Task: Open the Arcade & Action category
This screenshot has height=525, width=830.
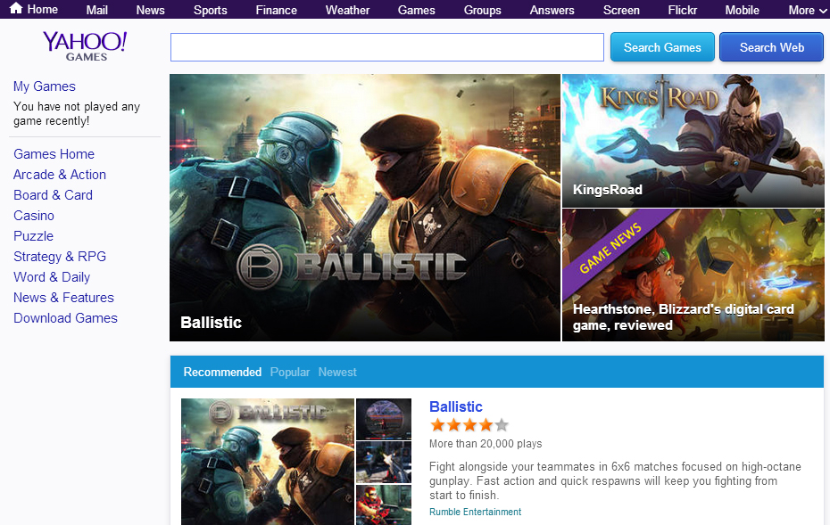Action: [x=59, y=174]
